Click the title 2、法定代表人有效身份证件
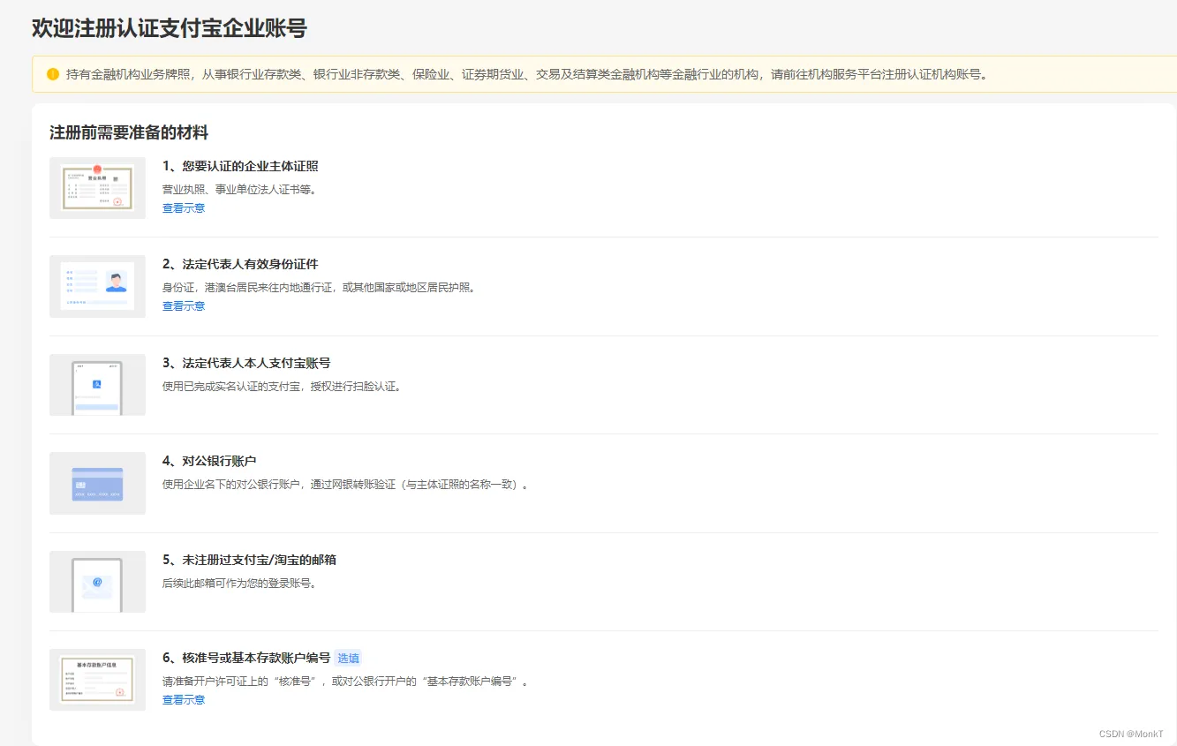 pos(240,264)
